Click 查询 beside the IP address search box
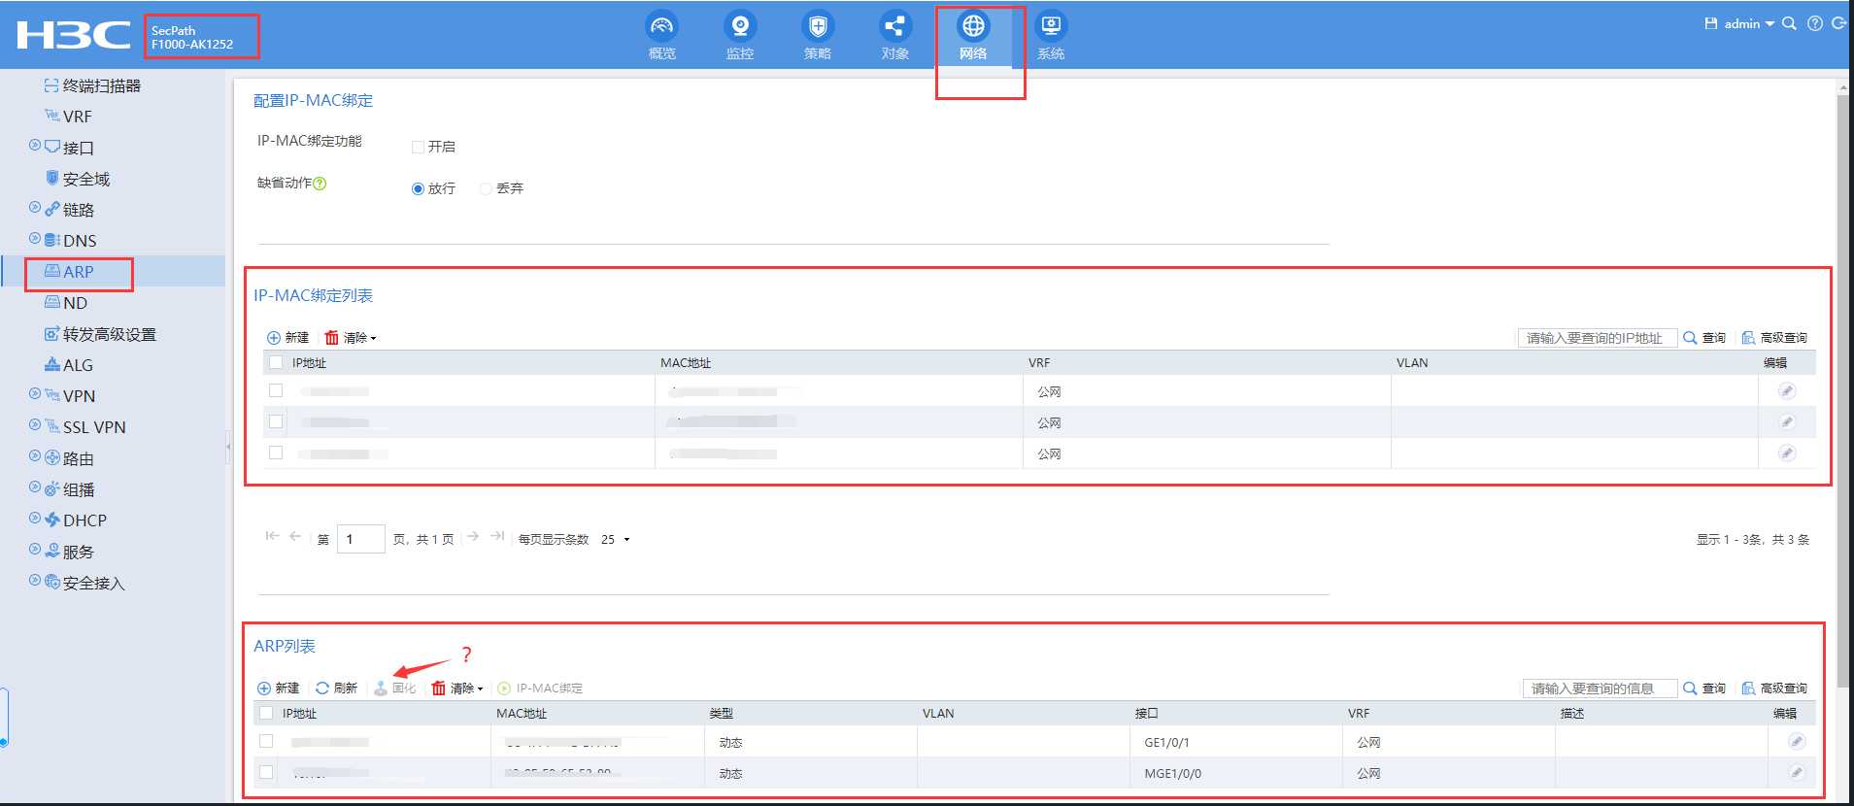Image resolution: width=1854 pixels, height=806 pixels. (1704, 338)
